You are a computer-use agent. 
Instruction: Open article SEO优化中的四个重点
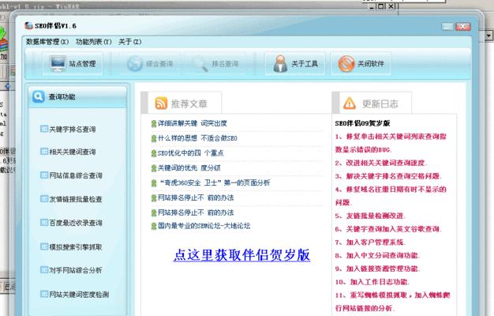tap(190, 153)
